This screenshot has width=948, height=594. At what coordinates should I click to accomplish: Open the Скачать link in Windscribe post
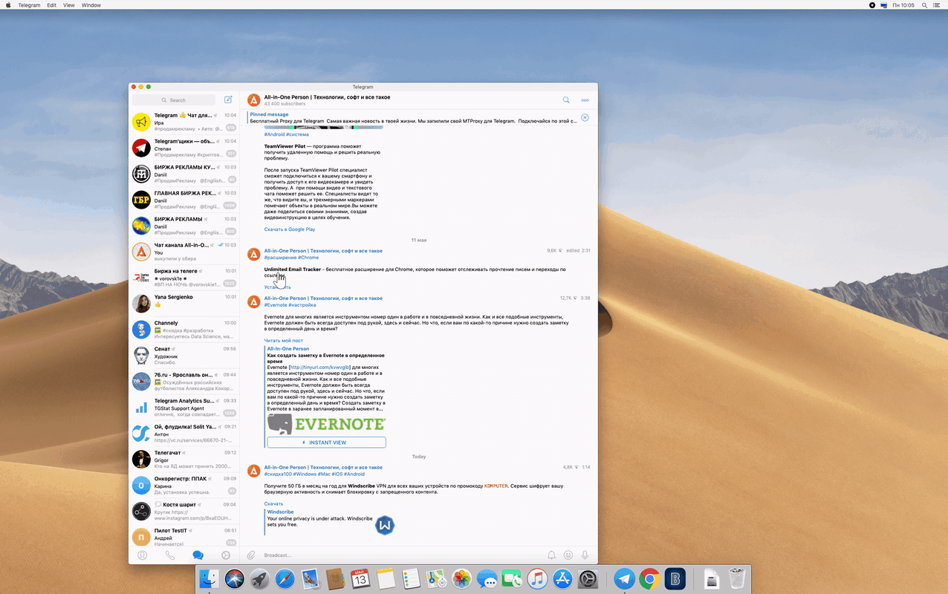click(x=273, y=503)
